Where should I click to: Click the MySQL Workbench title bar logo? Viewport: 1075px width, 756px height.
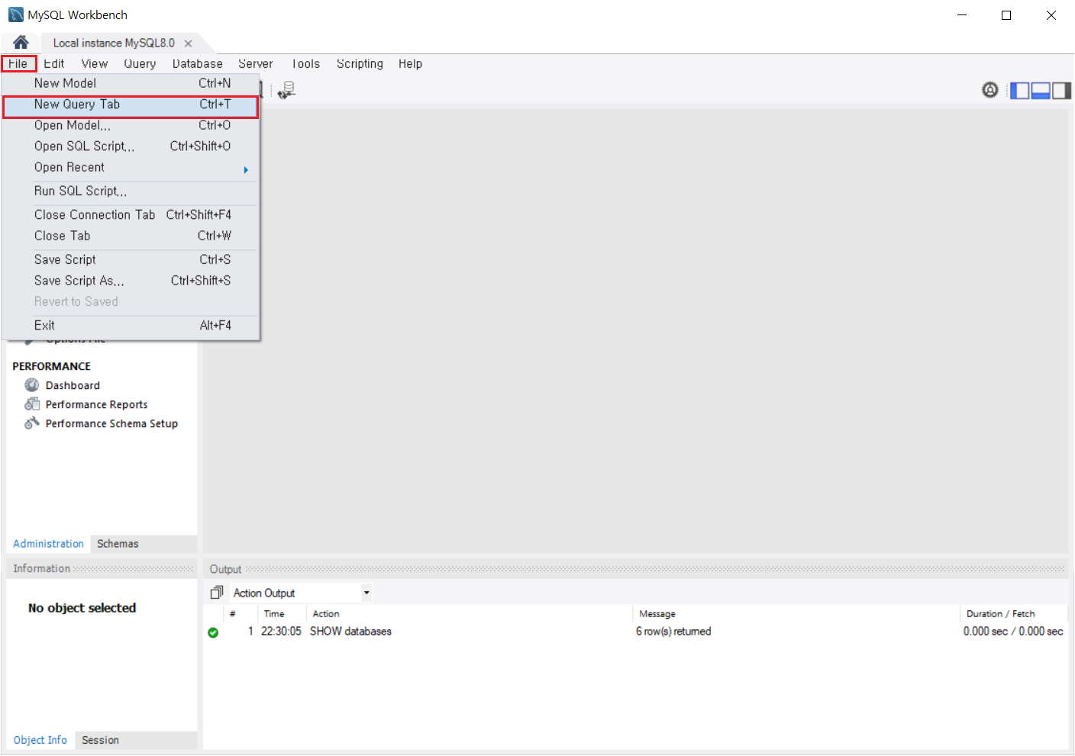[15, 14]
